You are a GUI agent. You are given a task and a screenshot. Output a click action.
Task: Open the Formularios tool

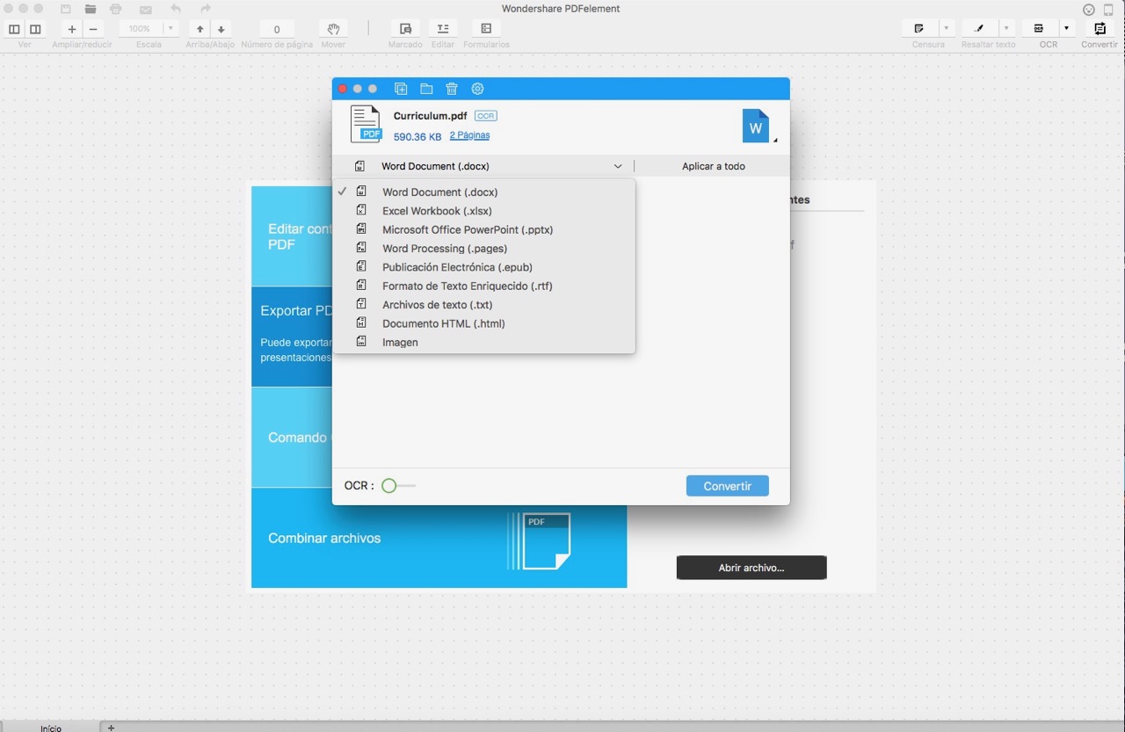(486, 29)
